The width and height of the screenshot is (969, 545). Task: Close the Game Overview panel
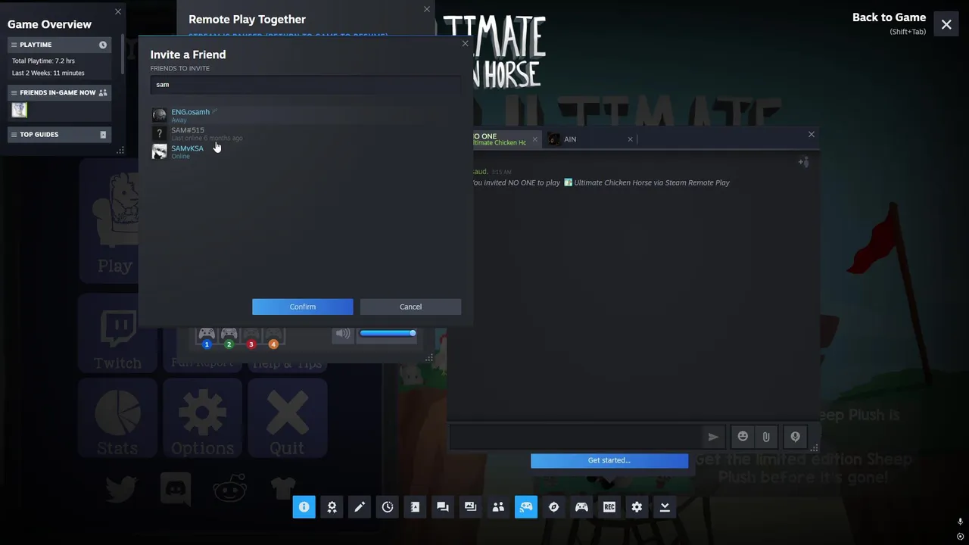[117, 11]
